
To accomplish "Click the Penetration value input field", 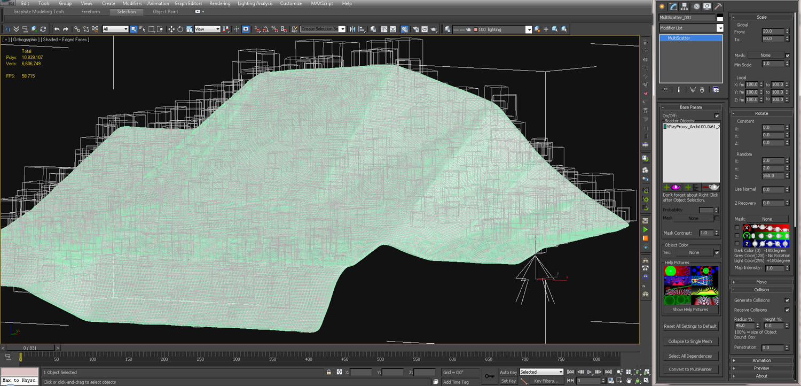I will [x=772, y=348].
